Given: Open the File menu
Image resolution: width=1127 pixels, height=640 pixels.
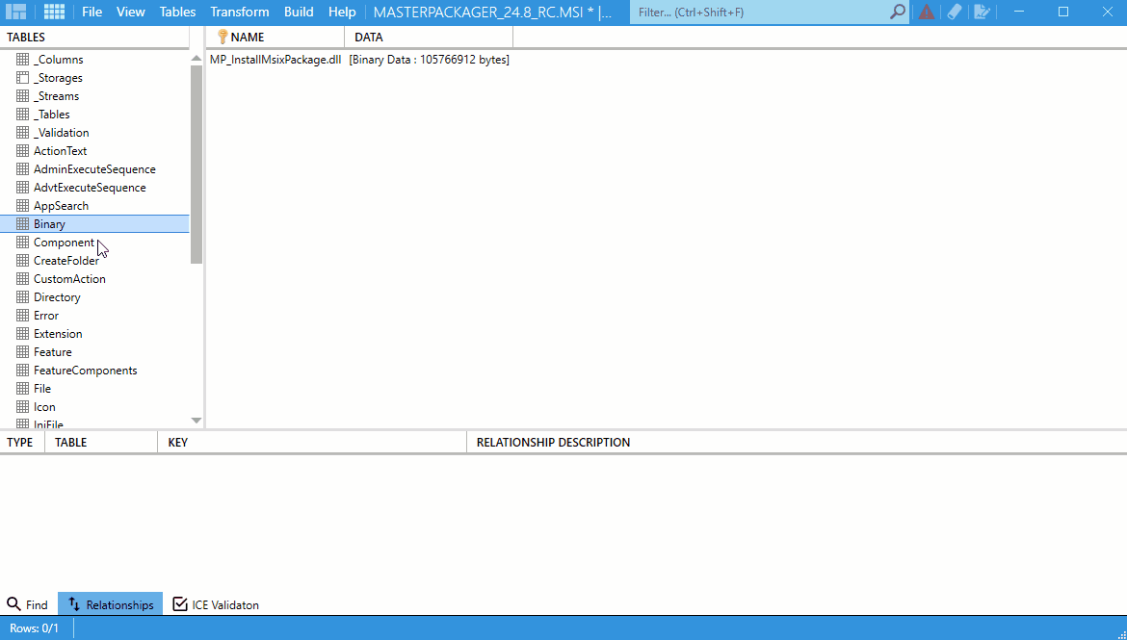Looking at the screenshot, I should [x=92, y=12].
